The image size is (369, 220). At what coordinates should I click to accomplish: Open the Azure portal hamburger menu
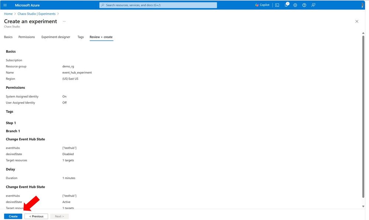tap(5, 5)
